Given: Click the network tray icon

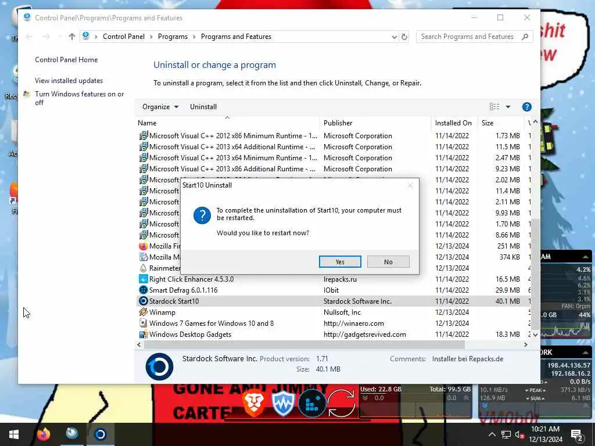Looking at the screenshot, I should pos(506,434).
